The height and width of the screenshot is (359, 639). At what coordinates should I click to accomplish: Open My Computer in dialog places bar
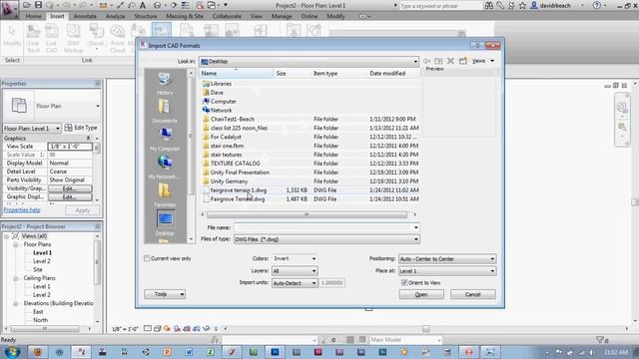pos(165,140)
